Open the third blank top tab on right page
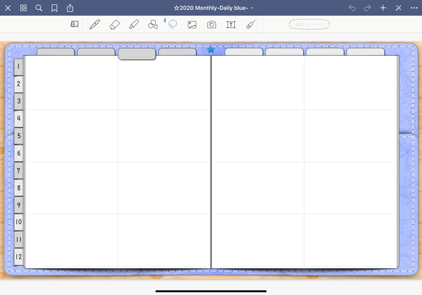This screenshot has height=295, width=422. coord(325,52)
